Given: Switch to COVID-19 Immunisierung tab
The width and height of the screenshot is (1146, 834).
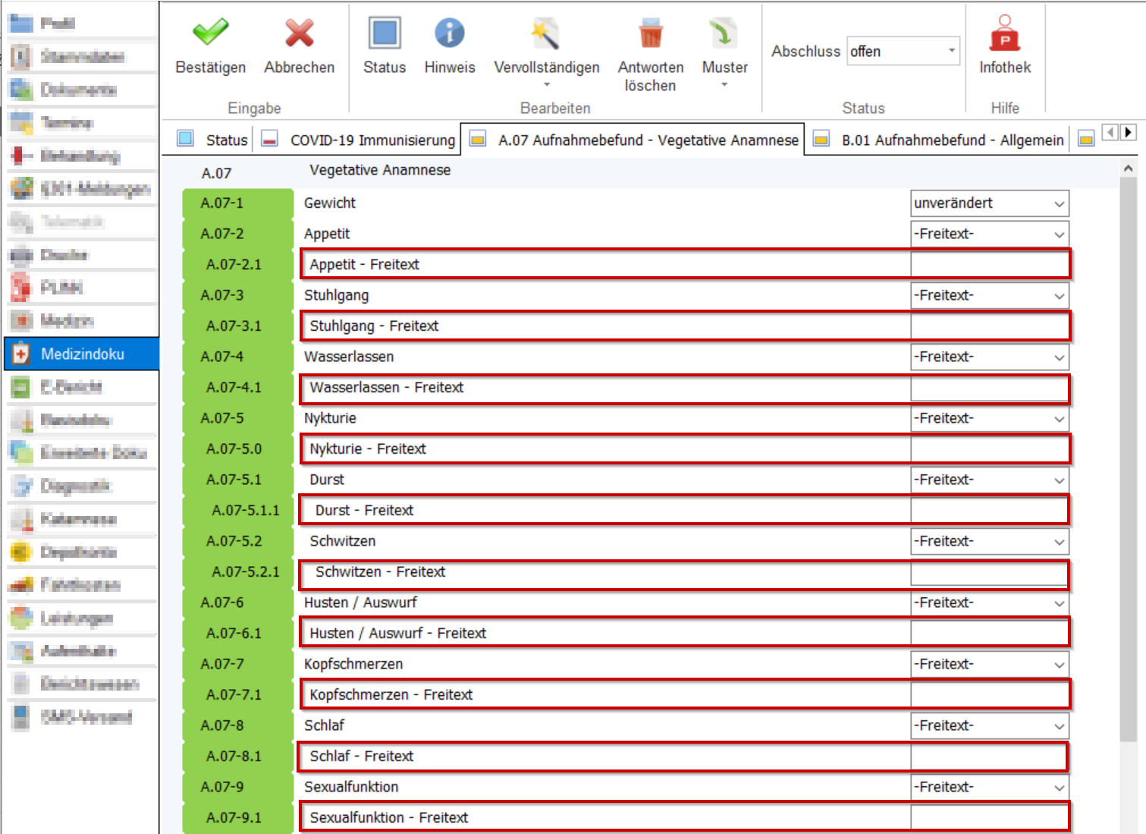Looking at the screenshot, I should pos(372,140).
